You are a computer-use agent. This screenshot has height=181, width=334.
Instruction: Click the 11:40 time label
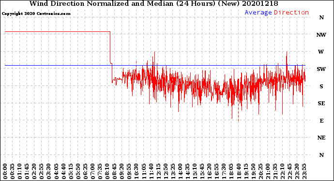[151, 172]
